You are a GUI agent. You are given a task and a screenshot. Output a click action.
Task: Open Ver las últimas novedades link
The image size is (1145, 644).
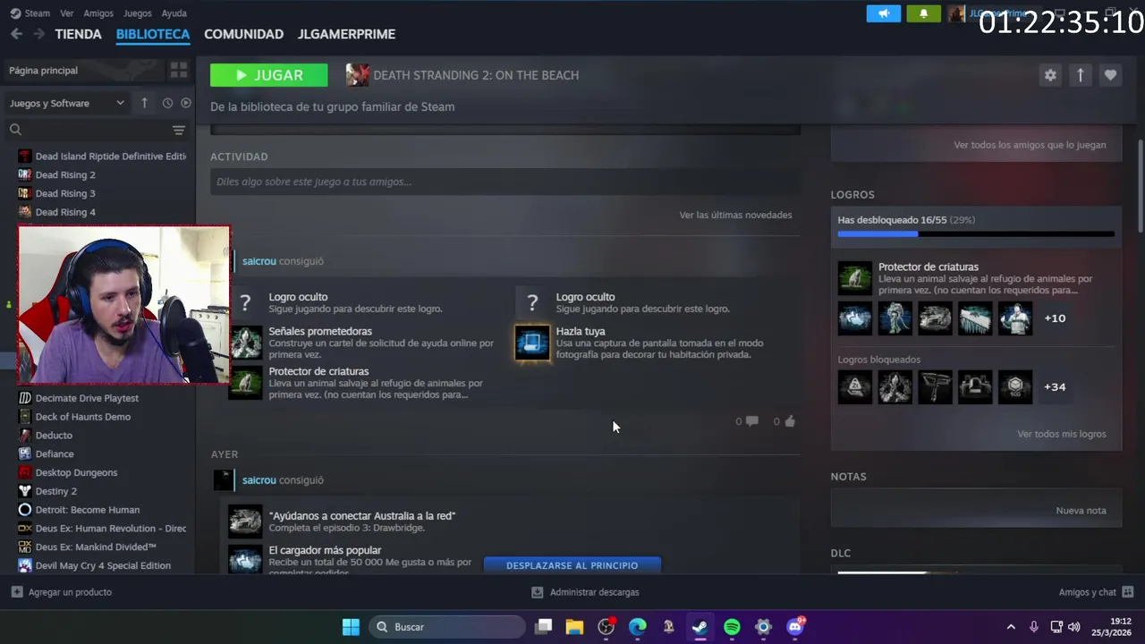tap(735, 215)
